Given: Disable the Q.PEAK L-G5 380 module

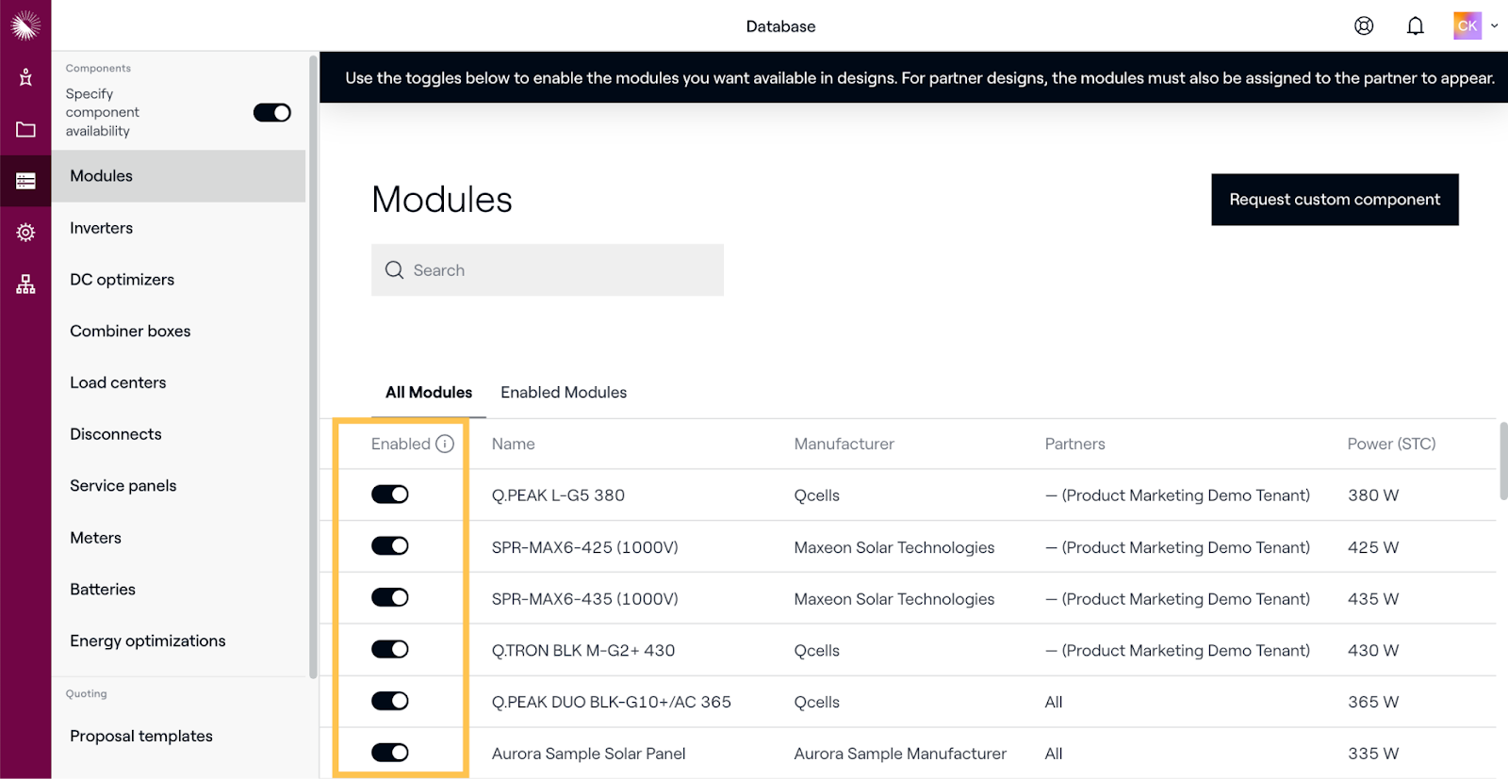Looking at the screenshot, I should 389,495.
